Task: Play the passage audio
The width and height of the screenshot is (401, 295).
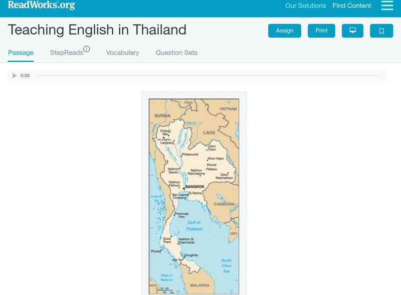Action: [x=15, y=76]
